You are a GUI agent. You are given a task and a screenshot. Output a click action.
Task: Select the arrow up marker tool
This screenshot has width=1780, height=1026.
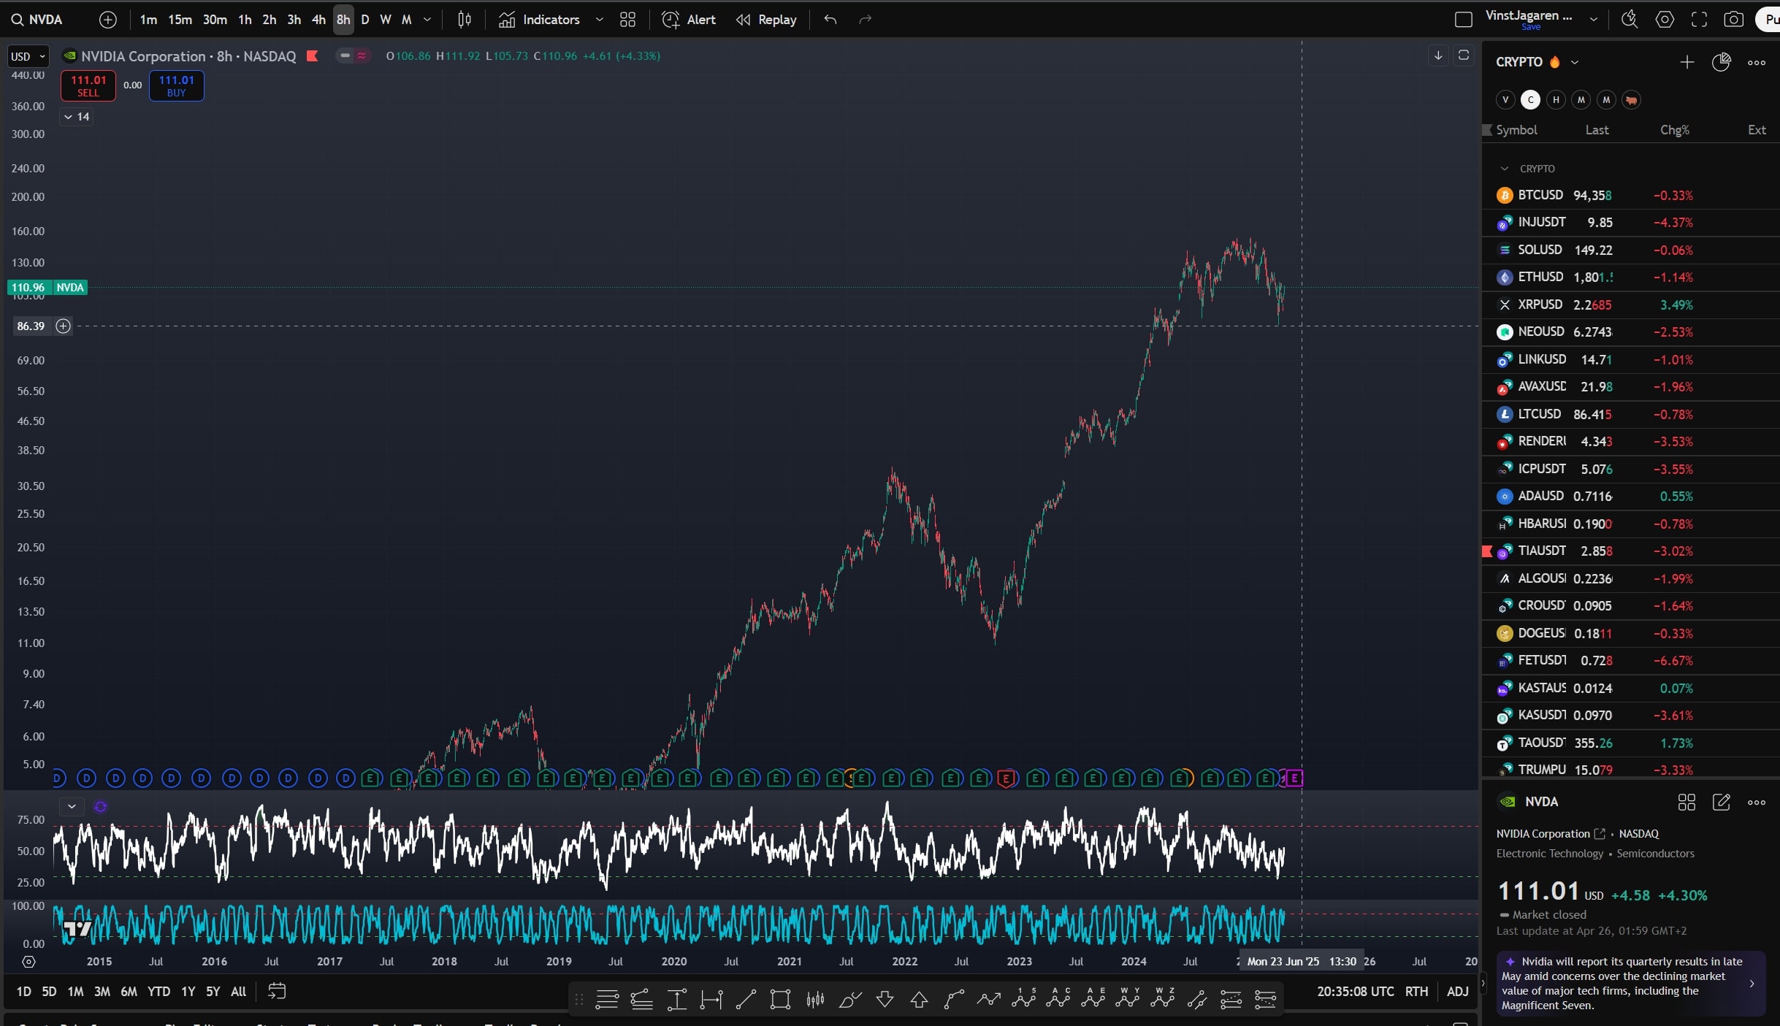click(x=919, y=999)
